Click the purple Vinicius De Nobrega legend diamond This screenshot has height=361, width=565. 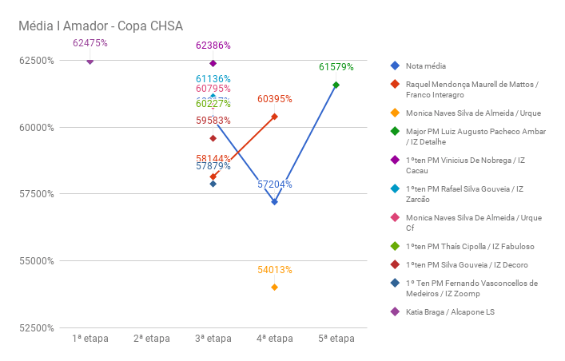click(395, 161)
